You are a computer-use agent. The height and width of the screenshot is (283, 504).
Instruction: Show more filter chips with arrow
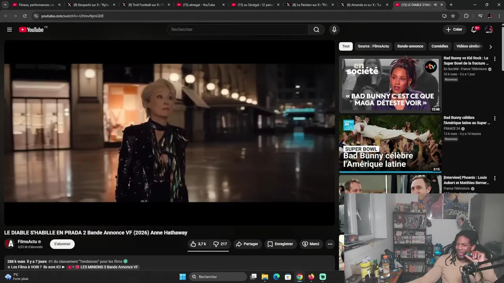click(490, 46)
